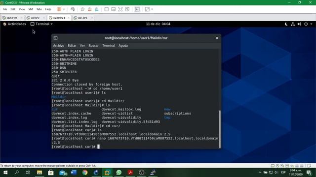This screenshot has height=177, width=316.
Task: Show hidden tray icons chevron
Action: click(x=260, y=173)
